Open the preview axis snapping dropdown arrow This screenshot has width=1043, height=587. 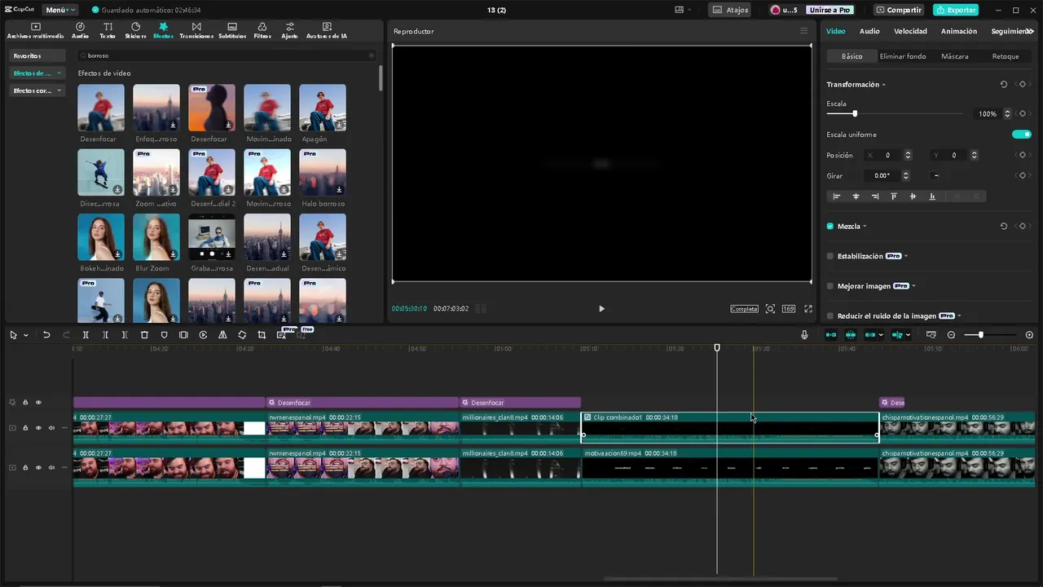click(x=909, y=335)
